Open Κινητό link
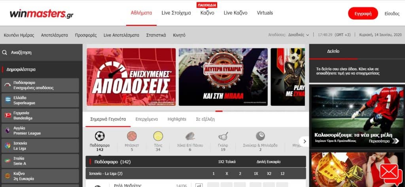Viewport: 405px width, 187px height. [179, 35]
